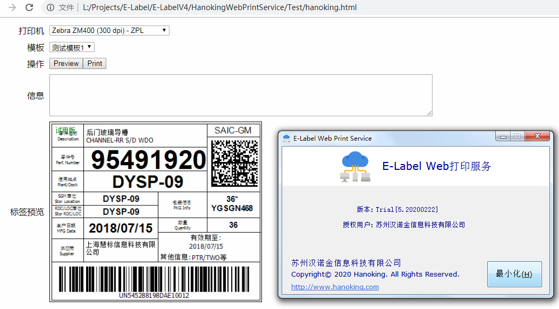
Task: Click the Preview button
Action: click(66, 63)
